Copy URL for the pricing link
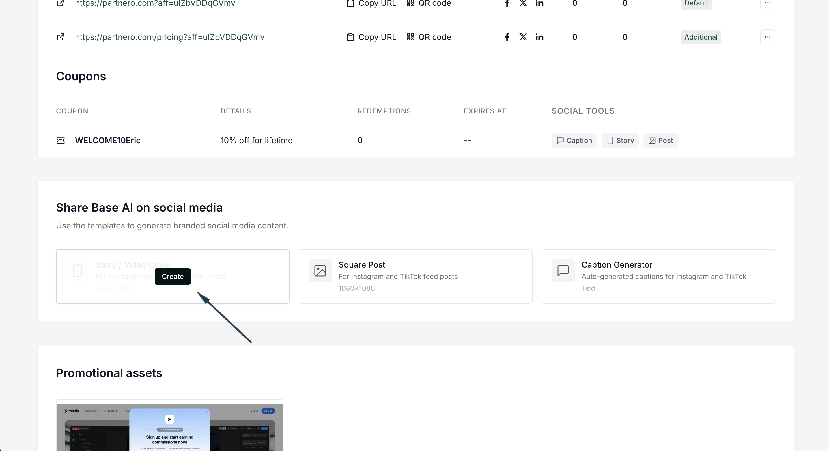This screenshot has width=829, height=451. click(371, 37)
